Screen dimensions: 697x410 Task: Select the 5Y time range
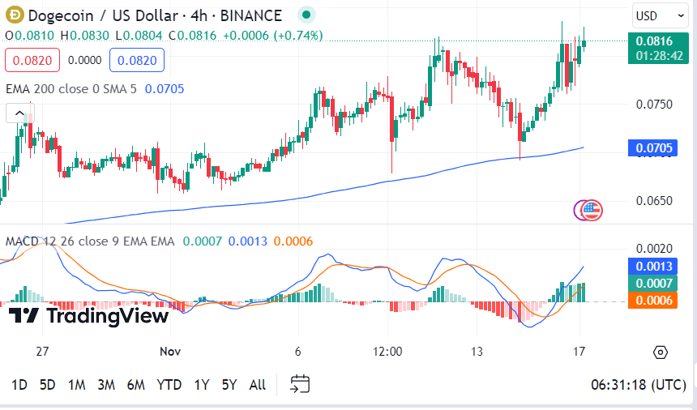pyautogui.click(x=229, y=384)
